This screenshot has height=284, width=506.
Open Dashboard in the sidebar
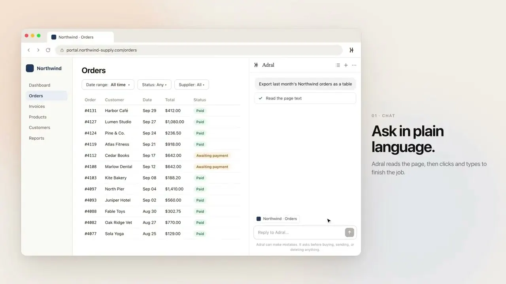(40, 85)
